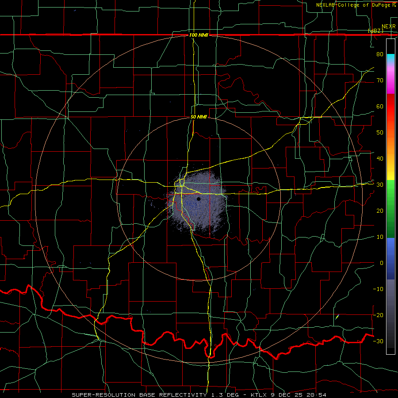The image size is (398, 398).
Task: Click SUPER-RESOLUTION BASE REFLECTIVITY product title
Action: 139,395
